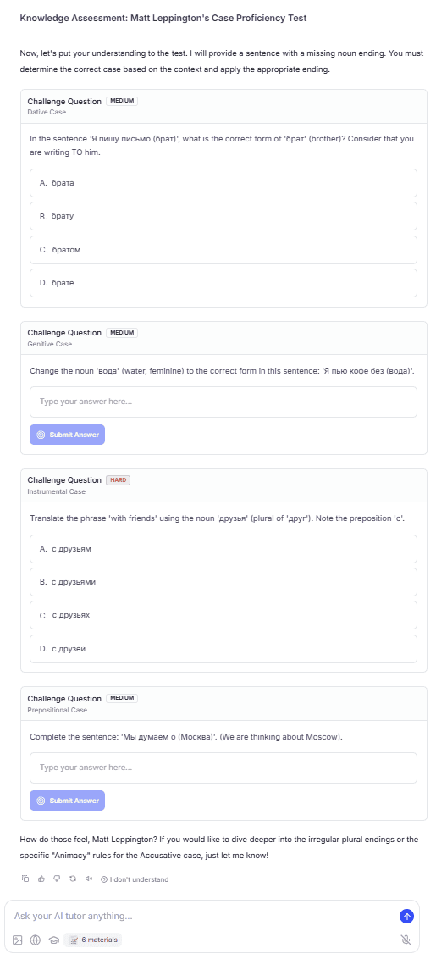Choose option D. с друзей
The image size is (447, 959).
click(223, 648)
